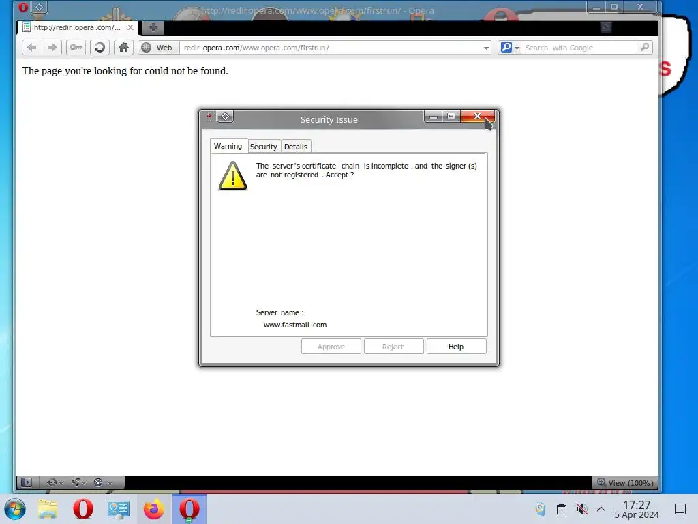The image size is (698, 524).
Task: Maximize the Security Issue dialog
Action: [x=451, y=116]
